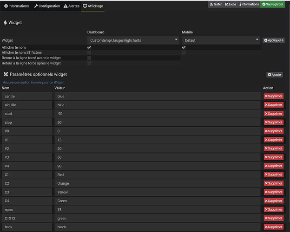Screen dimensions: 290x232
Task: Toggle Dashboard 'Afficher le nom' checkbox
Action: tap(89, 47)
